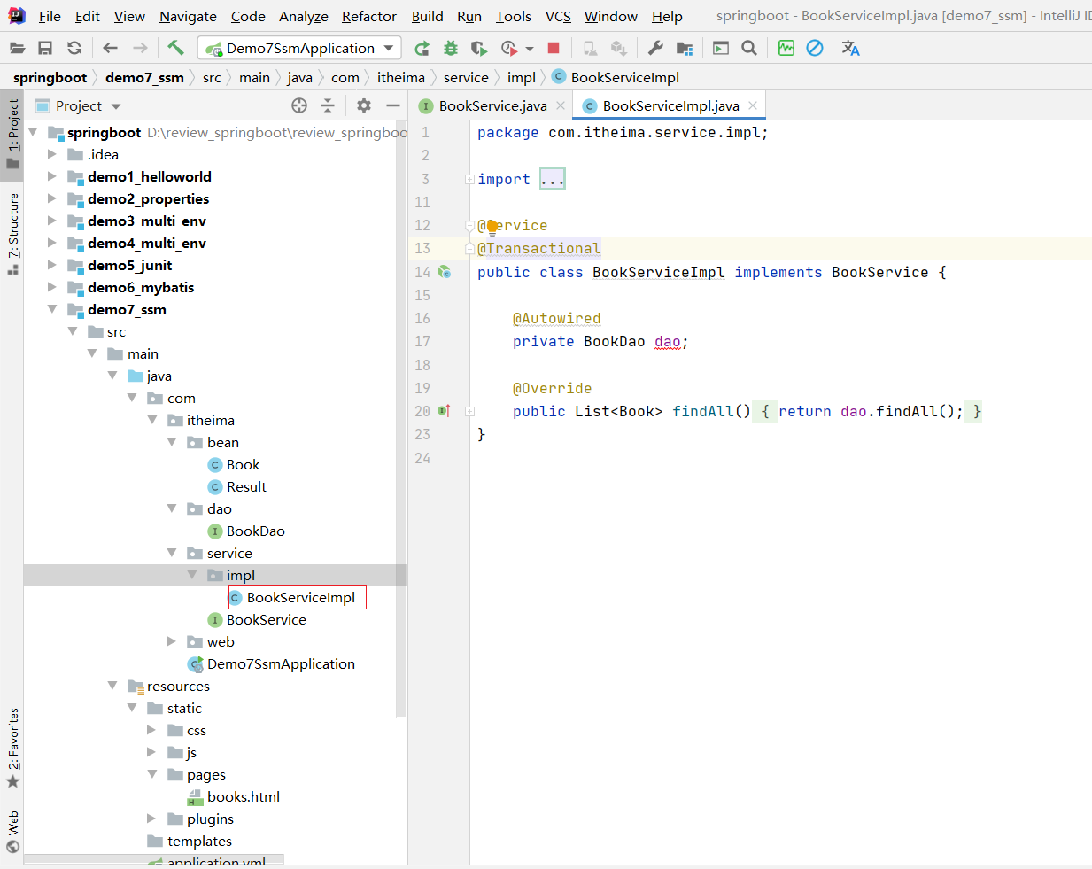Click the itheima breadcrumb in the navigation bar
Screen dimensions: 1092x869
[x=400, y=77]
